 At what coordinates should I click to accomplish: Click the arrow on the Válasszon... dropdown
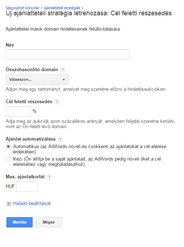(64, 80)
